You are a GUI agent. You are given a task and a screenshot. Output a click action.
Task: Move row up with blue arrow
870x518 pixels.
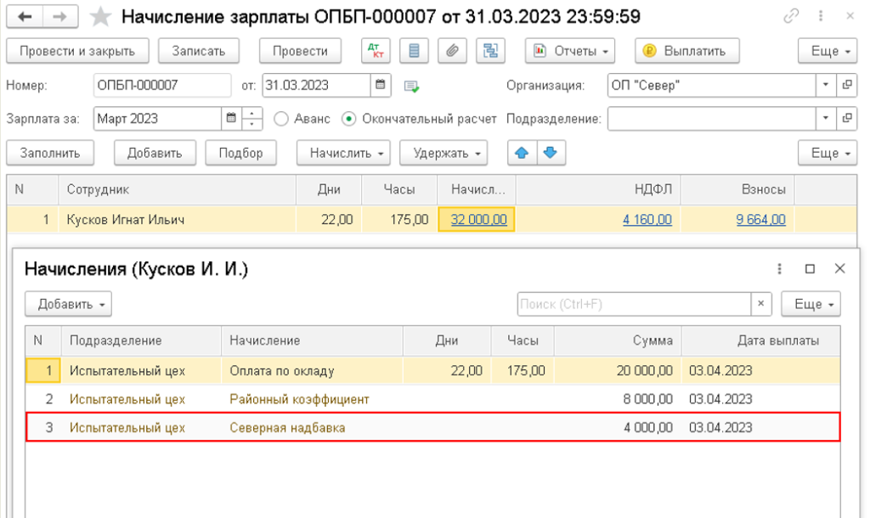[x=522, y=153]
